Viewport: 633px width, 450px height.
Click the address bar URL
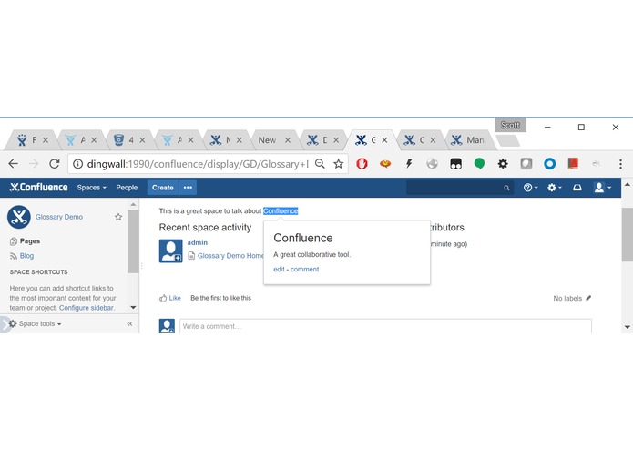tap(198, 164)
